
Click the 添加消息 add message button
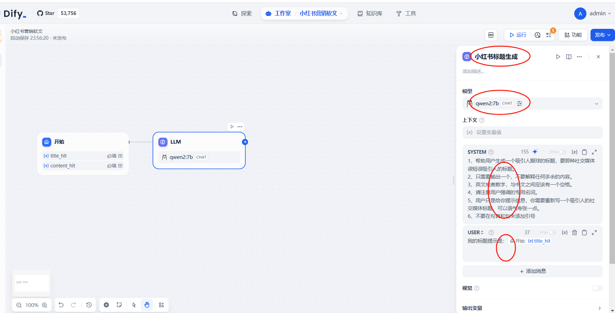[x=532, y=271]
